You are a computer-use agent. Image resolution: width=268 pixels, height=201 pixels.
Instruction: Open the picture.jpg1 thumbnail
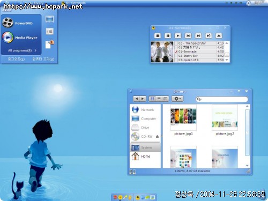pos(183,117)
